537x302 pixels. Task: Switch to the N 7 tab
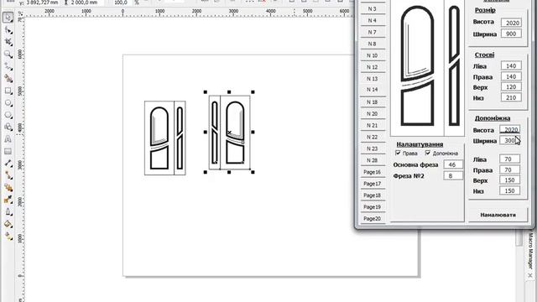pyautogui.click(x=373, y=32)
